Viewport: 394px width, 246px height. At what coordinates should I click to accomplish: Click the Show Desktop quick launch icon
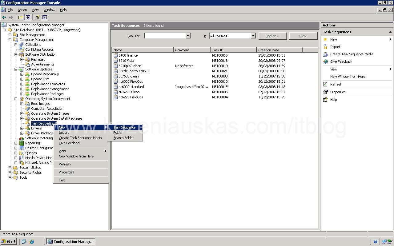[24, 242]
